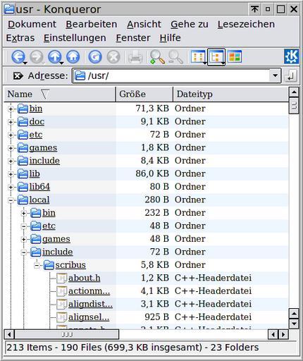Collapse the scribus folder node
This screenshot has width=303, height=361.
click(x=37, y=266)
